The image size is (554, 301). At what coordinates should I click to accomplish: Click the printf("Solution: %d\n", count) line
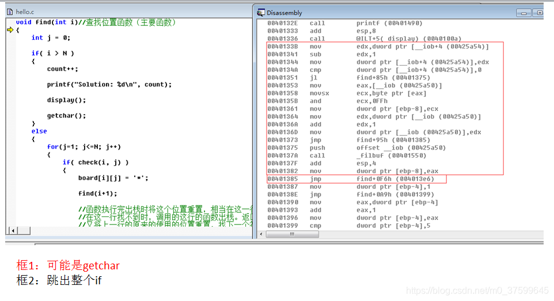tap(109, 85)
